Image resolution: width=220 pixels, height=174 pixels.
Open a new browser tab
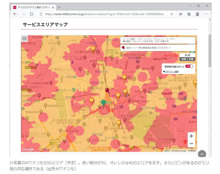tap(59, 7)
